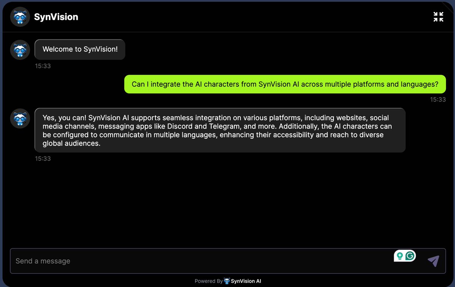Click the SynVision title in the header
The height and width of the screenshot is (287, 455).
click(56, 17)
